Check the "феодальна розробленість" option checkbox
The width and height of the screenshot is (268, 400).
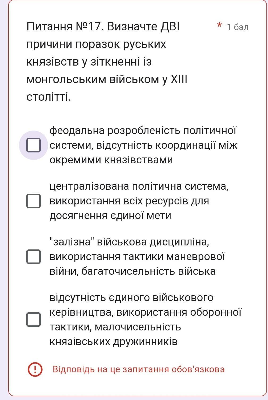(33, 145)
